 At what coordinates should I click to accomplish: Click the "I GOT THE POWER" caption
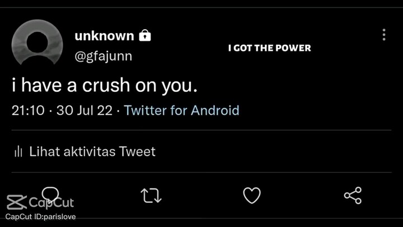[269, 48]
